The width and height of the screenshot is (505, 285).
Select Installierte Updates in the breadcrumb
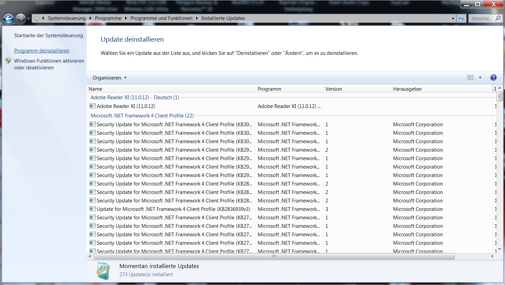click(x=223, y=18)
